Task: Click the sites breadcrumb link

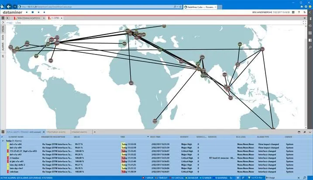Action: [18, 23]
